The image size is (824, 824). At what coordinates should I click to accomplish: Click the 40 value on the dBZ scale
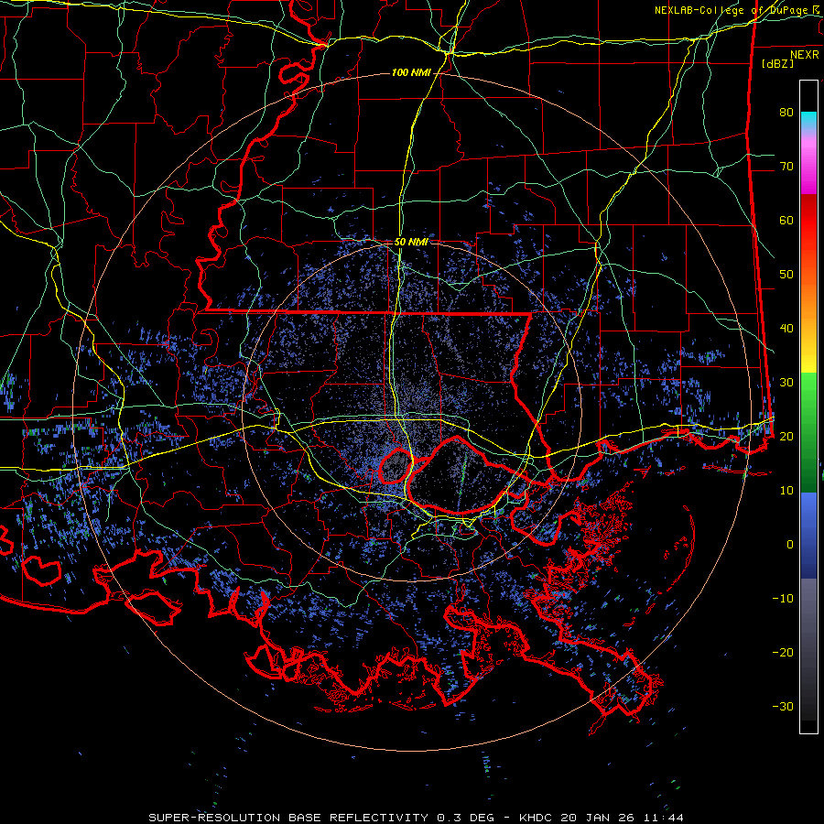tap(786, 329)
